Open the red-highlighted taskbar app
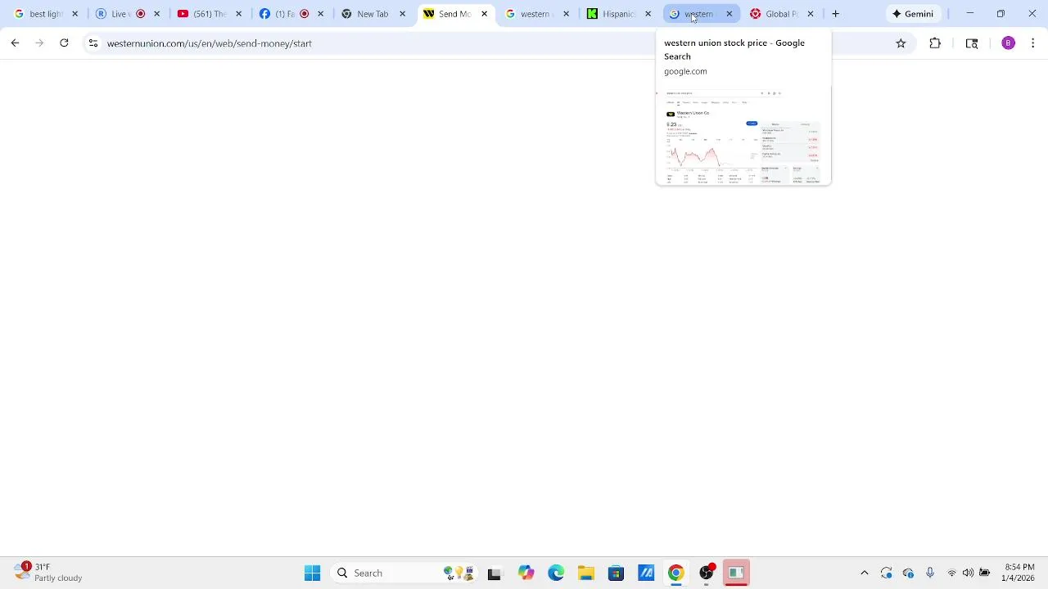Screen dimensions: 1048x589 point(736,573)
